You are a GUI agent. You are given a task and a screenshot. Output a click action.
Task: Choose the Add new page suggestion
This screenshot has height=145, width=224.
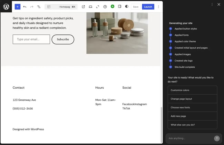[192, 116]
